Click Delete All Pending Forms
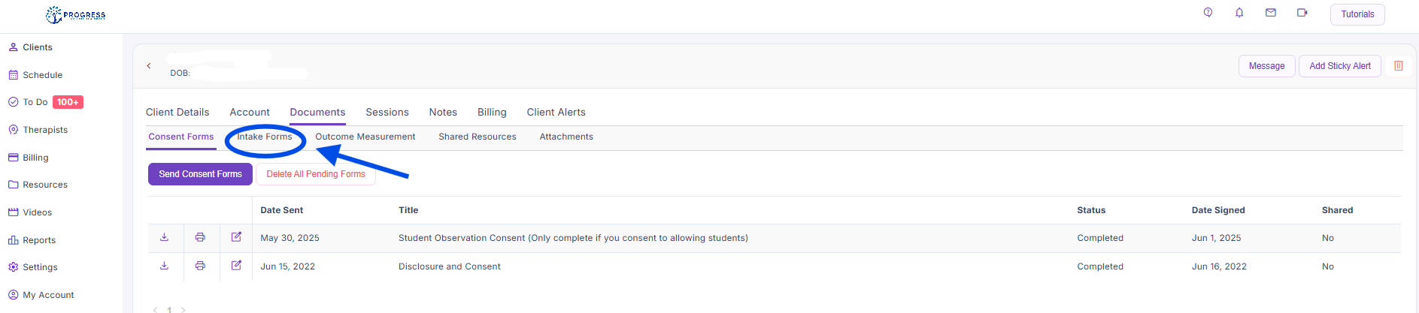This screenshot has height=313, width=1419. coord(316,174)
